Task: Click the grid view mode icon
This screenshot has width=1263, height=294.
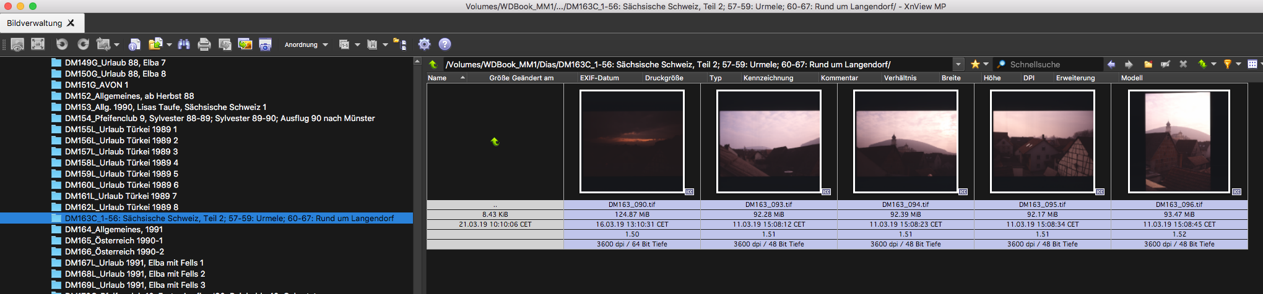Action: coord(1252,64)
